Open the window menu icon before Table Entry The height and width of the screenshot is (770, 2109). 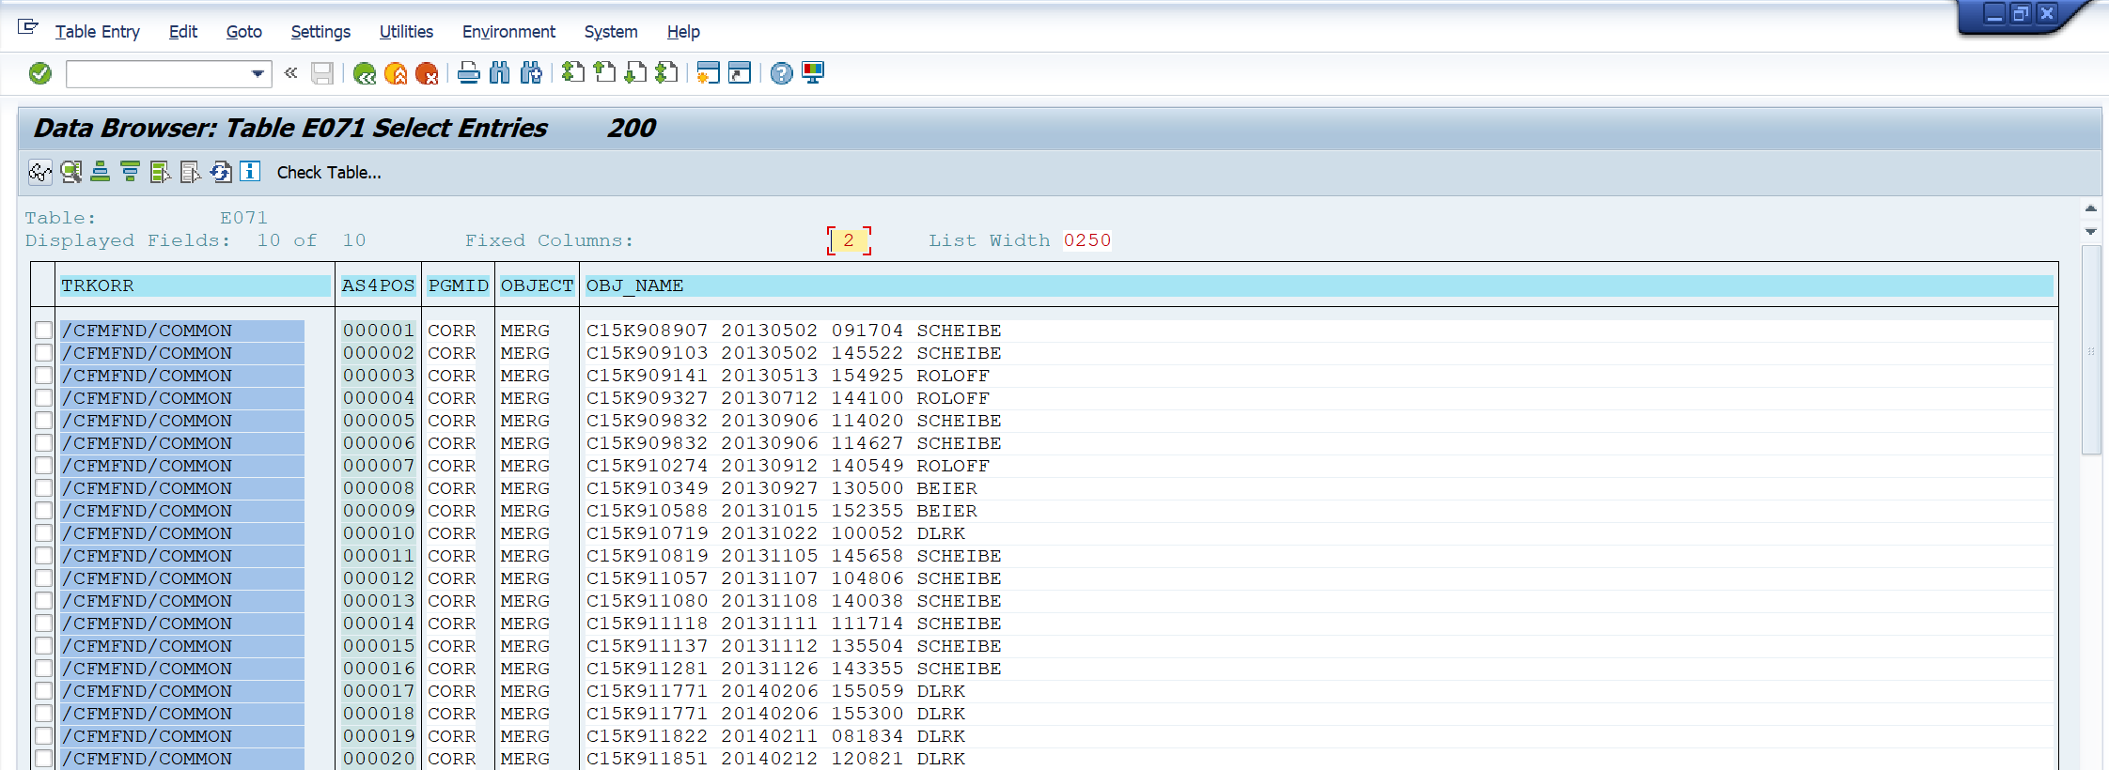tap(28, 28)
